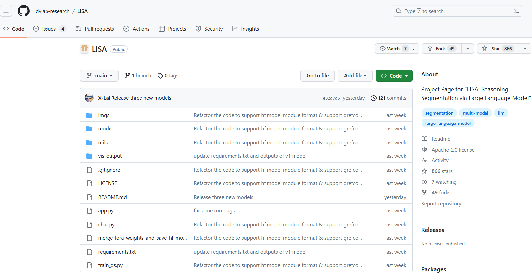532x276 pixels.
Task: Click the star icon beside 866 stars
Action: point(424,171)
